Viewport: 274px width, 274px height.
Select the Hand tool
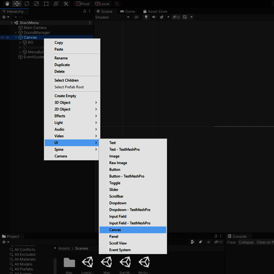point(7,4)
